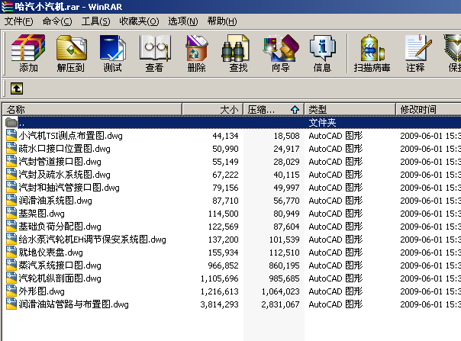This screenshot has width=461, height=341.
Task: Click packed size value 1,064,023
Action: [x=280, y=291]
